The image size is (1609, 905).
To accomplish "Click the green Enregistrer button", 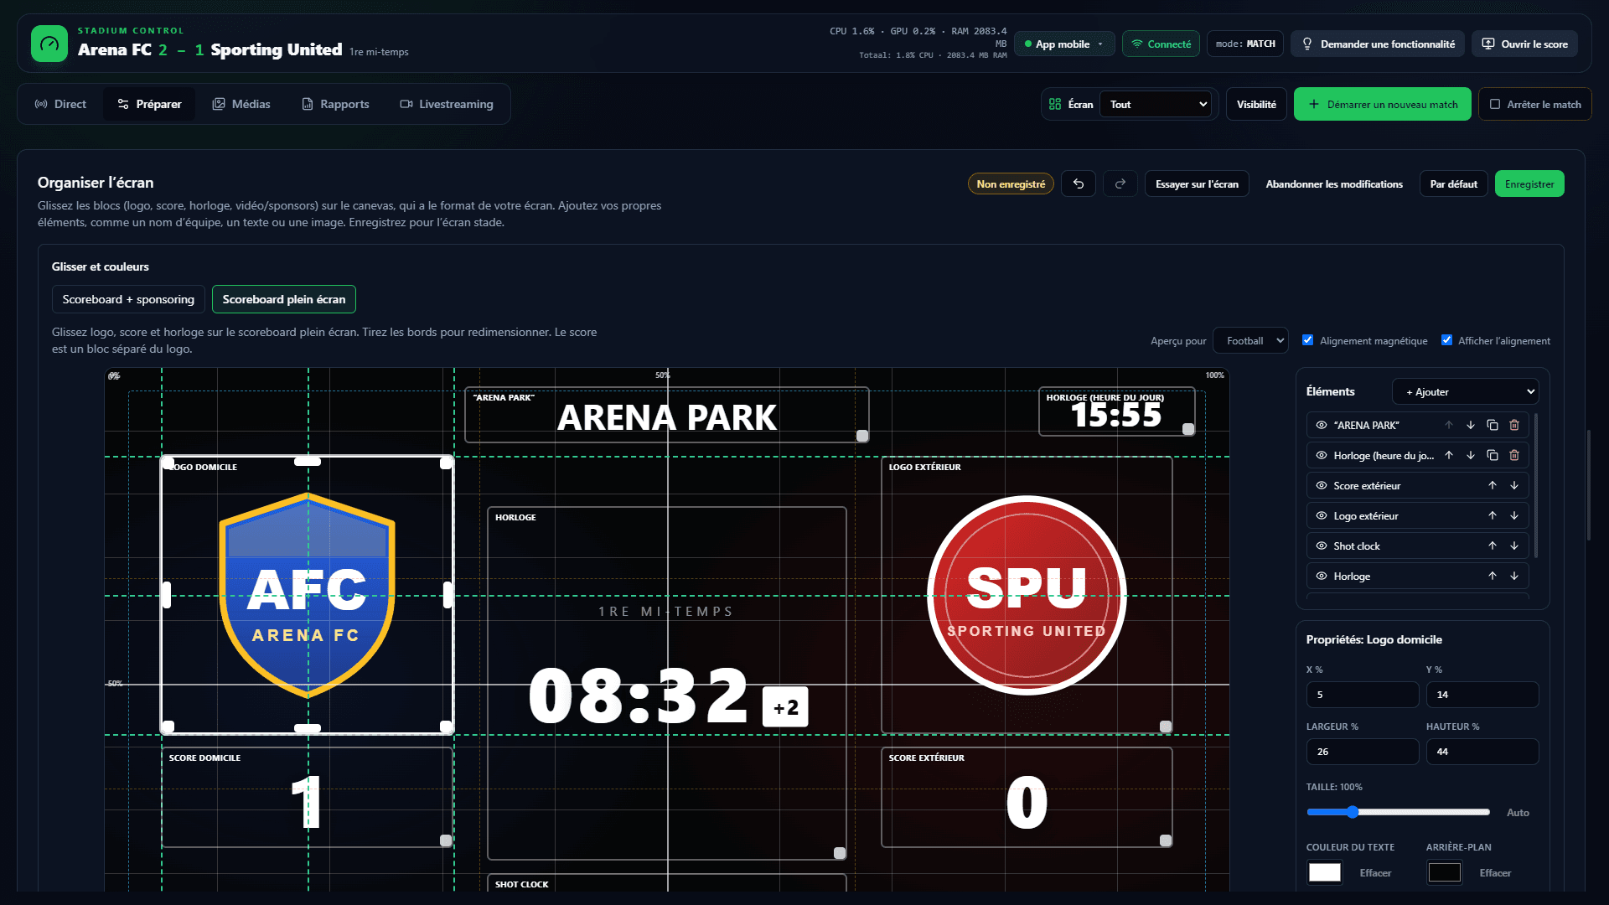I will [1529, 184].
